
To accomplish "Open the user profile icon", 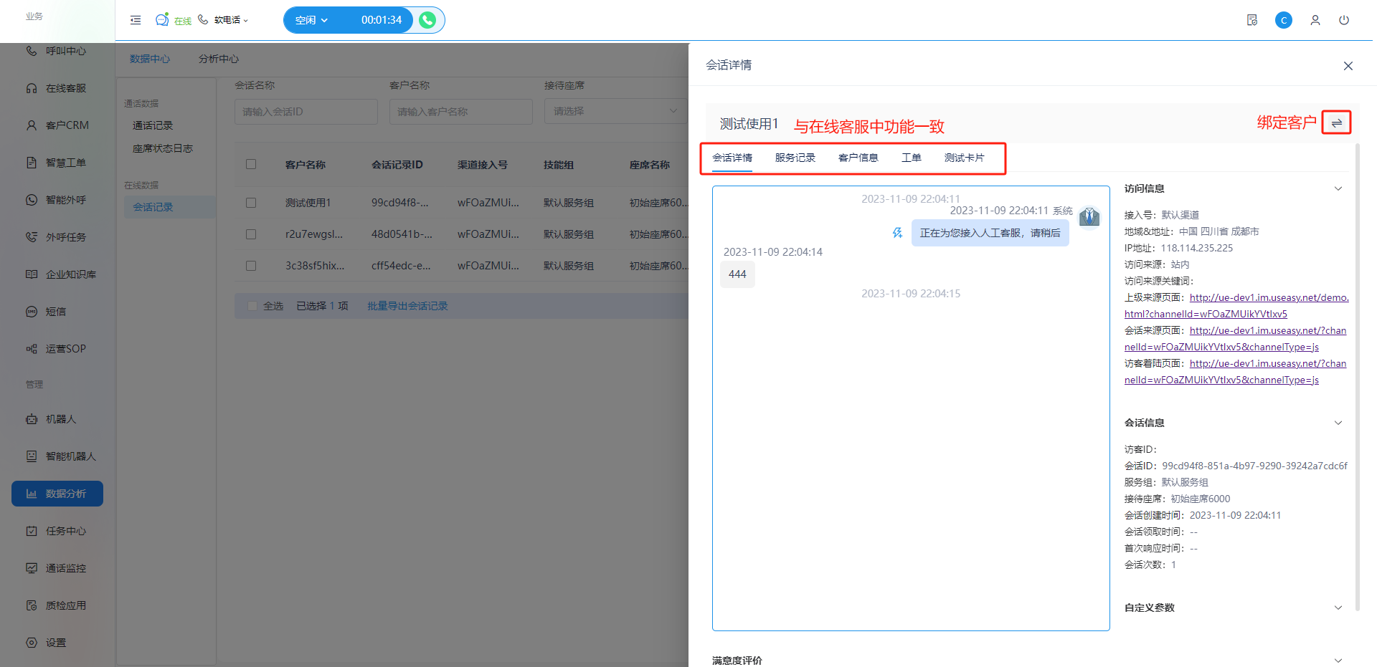I will (x=1315, y=20).
